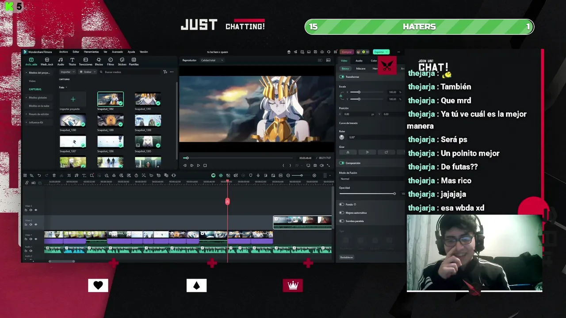The image size is (566, 318).
Task: Open the Calidad total quality dropdown
Action: coord(212,60)
